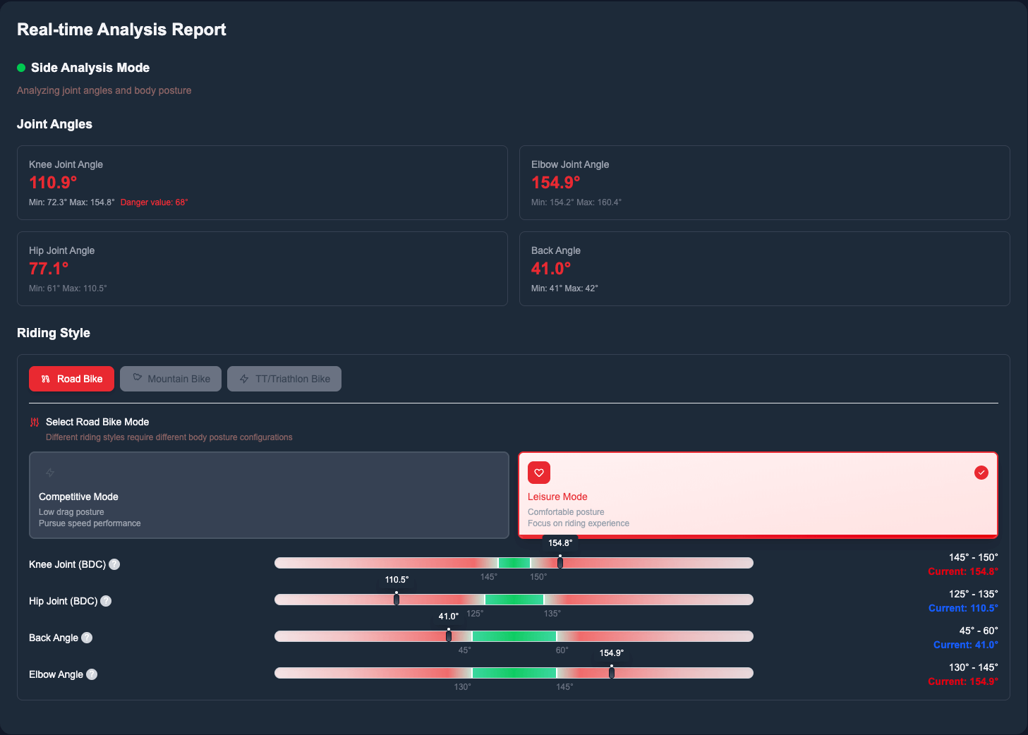This screenshot has height=735, width=1028.
Task: Open the Knee Joint Angle card
Action: pyautogui.click(x=262, y=183)
